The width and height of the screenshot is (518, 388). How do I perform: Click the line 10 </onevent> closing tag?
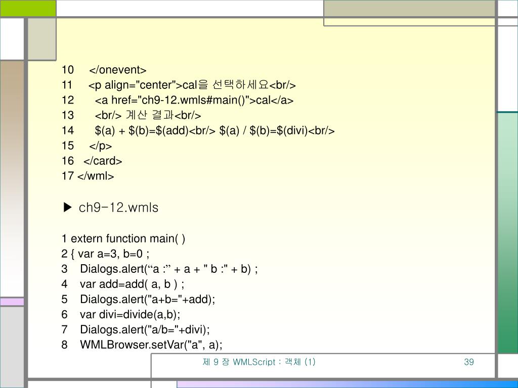pyautogui.click(x=104, y=70)
